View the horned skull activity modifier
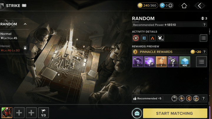Screen dimensions: 212x119 [161, 38]
